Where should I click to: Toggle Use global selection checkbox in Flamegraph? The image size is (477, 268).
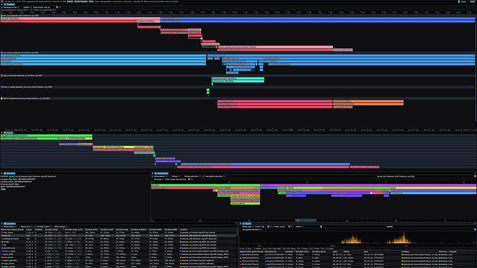tap(203, 176)
